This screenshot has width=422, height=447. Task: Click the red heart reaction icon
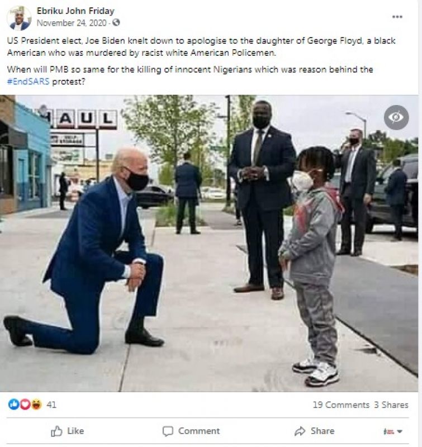[25, 404]
